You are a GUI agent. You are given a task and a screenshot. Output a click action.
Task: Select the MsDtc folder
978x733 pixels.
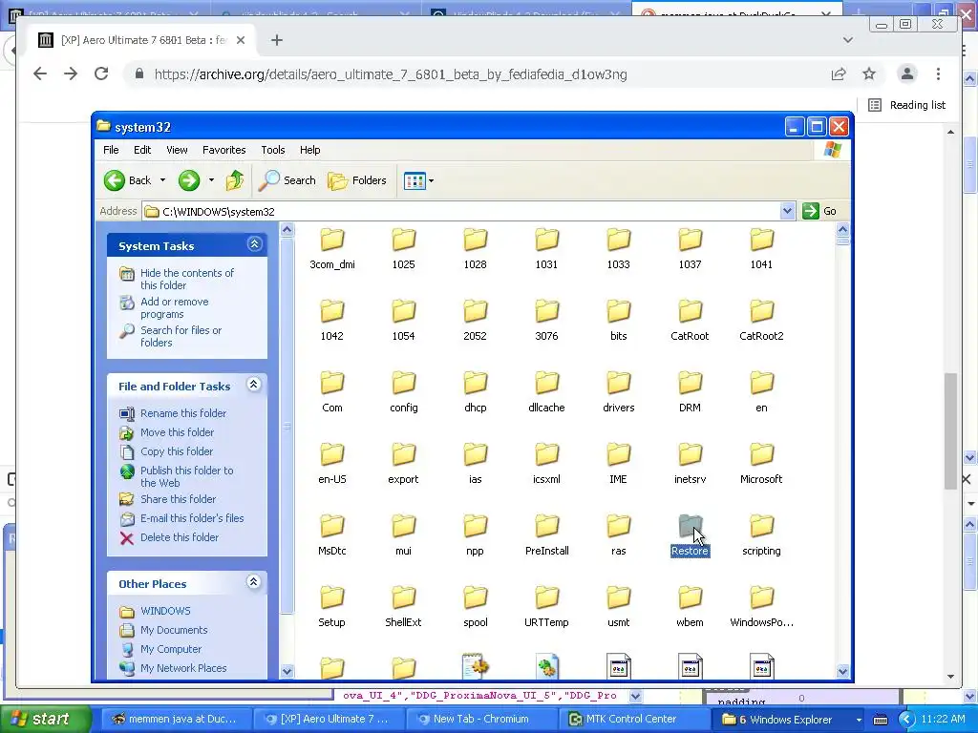pos(331,534)
